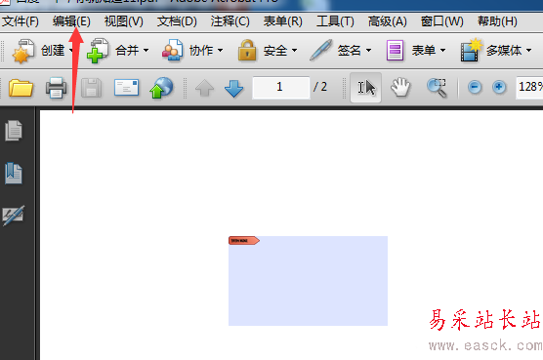Click the red comment tag on page

(244, 240)
